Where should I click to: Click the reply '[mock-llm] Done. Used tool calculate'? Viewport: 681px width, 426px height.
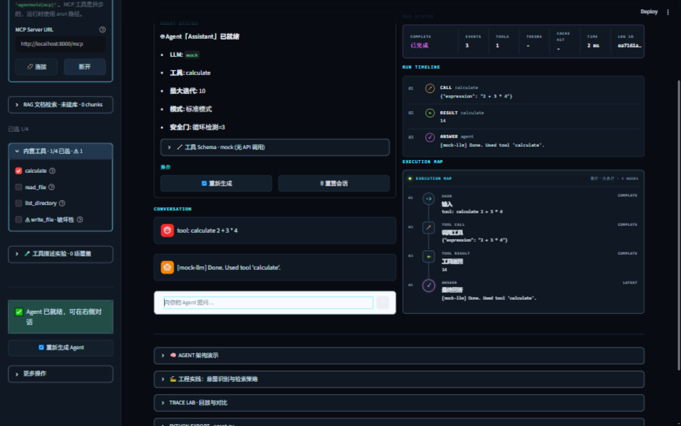pyautogui.click(x=229, y=267)
